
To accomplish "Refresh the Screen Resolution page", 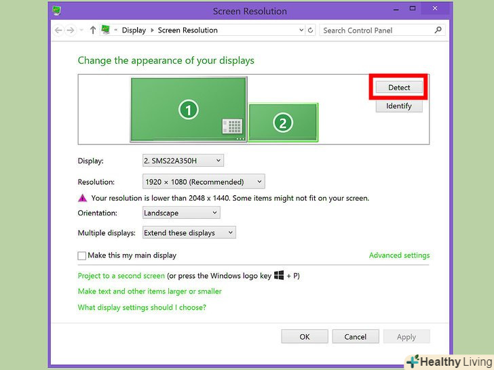I will tap(310, 30).
